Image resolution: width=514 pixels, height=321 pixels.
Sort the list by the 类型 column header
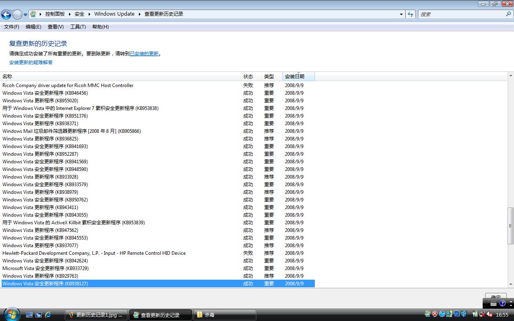pos(272,76)
